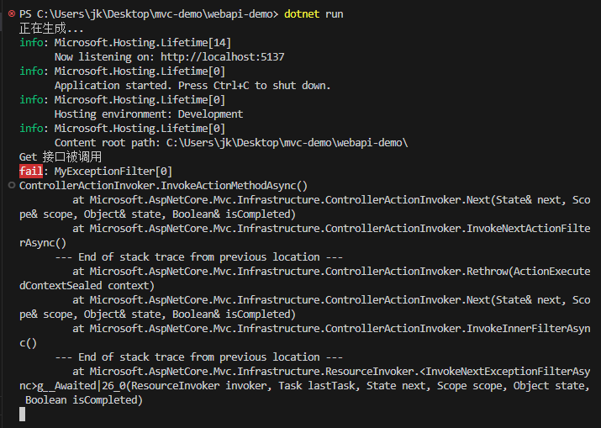Click the MyExceptionFilter[0] log category text
Viewport: 601px width, 428px height.
click(x=113, y=172)
